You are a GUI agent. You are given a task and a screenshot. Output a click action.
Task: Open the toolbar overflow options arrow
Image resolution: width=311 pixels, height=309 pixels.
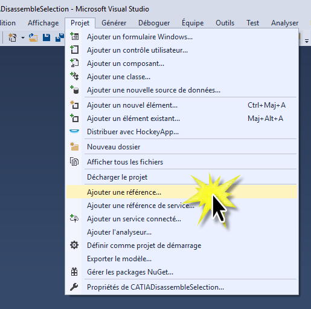click(307, 41)
